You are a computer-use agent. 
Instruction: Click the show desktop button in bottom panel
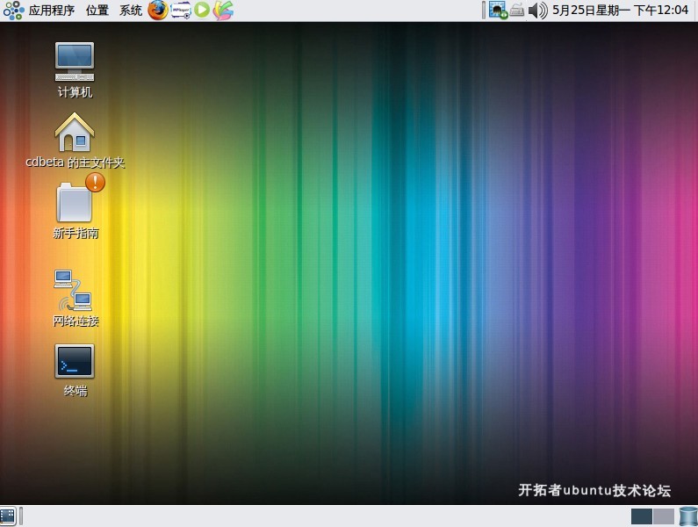8,516
